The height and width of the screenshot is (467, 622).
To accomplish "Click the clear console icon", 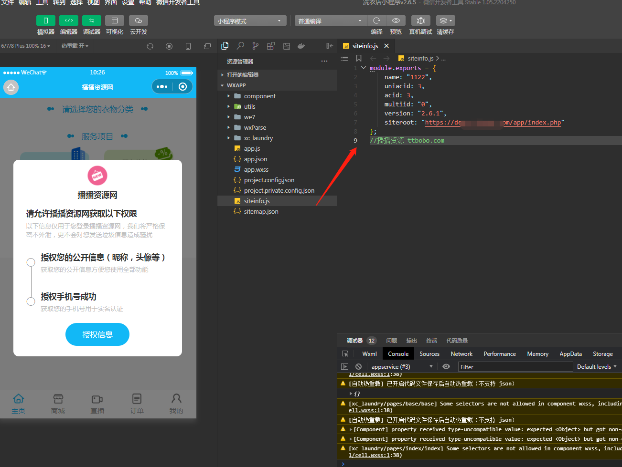I will (358, 367).
